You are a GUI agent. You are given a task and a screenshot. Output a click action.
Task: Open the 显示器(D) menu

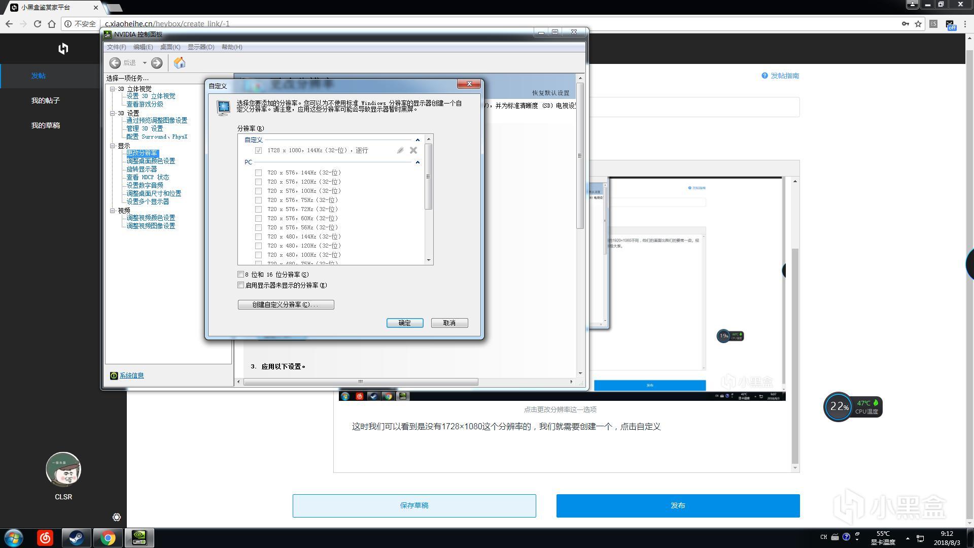pyautogui.click(x=201, y=47)
